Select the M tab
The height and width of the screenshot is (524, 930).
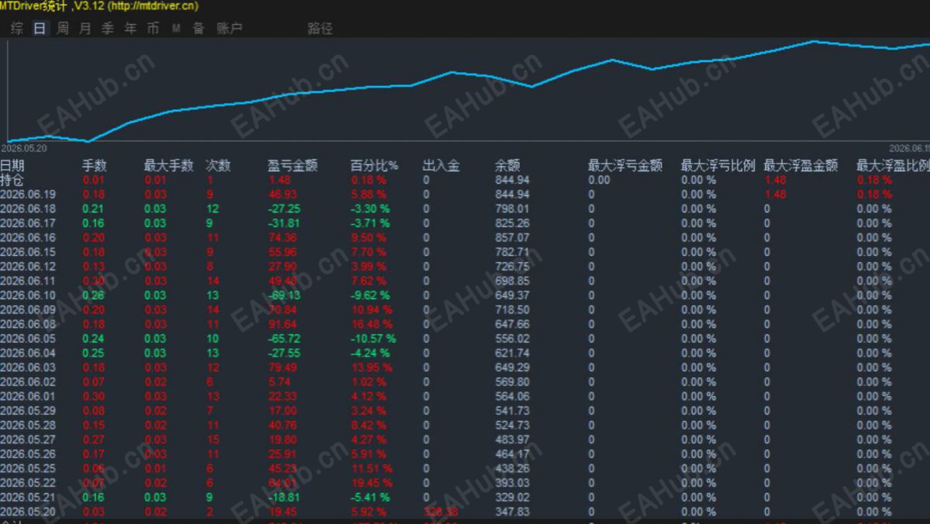point(176,29)
